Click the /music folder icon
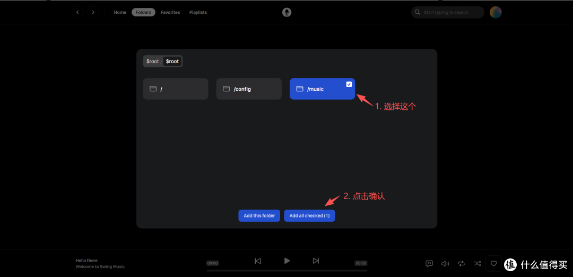This screenshot has width=573, height=277. click(300, 89)
